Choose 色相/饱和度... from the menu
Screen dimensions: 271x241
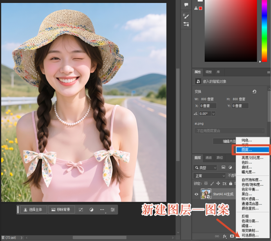pos(253,185)
